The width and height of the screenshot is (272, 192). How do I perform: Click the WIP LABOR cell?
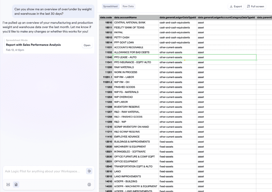(136, 102)
